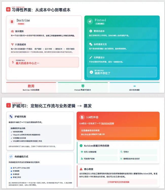Click the 审批工作流 list item
165x190 pixels.
point(17,177)
